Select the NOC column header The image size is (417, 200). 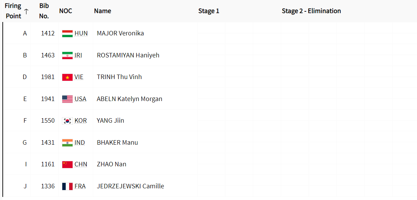(66, 11)
